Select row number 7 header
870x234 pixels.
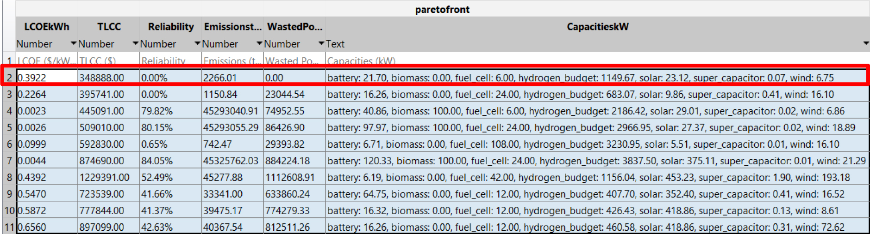click(9, 161)
